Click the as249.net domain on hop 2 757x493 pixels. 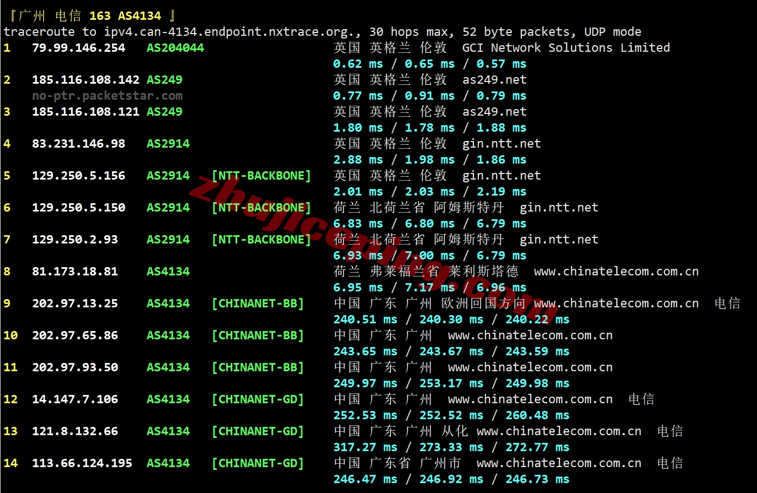pos(494,80)
